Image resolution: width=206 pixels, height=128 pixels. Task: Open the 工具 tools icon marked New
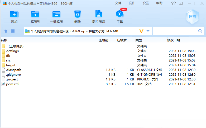click(x=120, y=14)
